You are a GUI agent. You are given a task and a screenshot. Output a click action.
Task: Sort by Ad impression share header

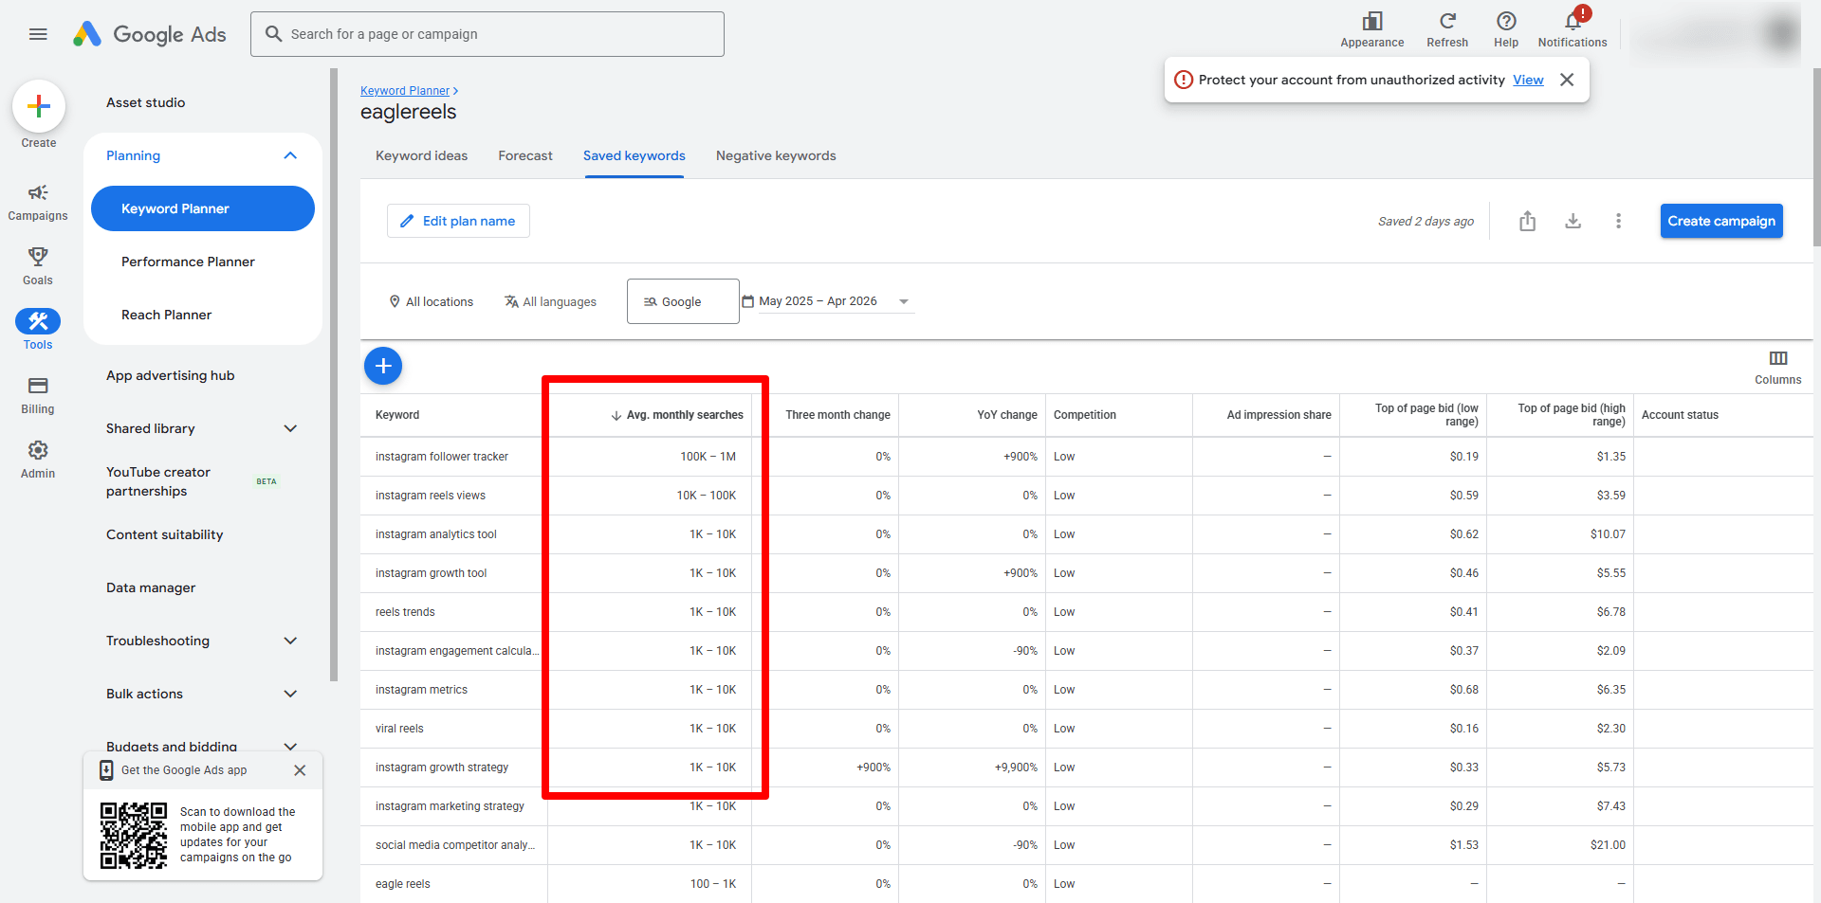point(1278,415)
